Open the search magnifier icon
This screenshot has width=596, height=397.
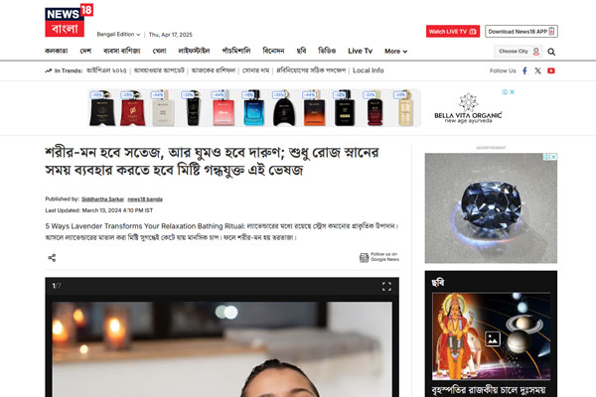pyautogui.click(x=551, y=52)
